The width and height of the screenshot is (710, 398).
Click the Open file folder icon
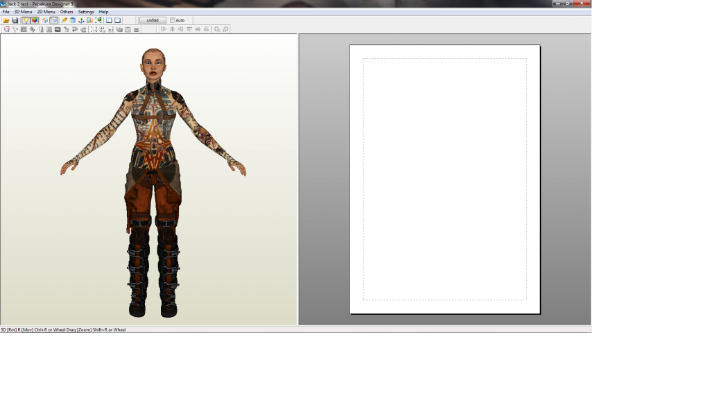[6, 20]
